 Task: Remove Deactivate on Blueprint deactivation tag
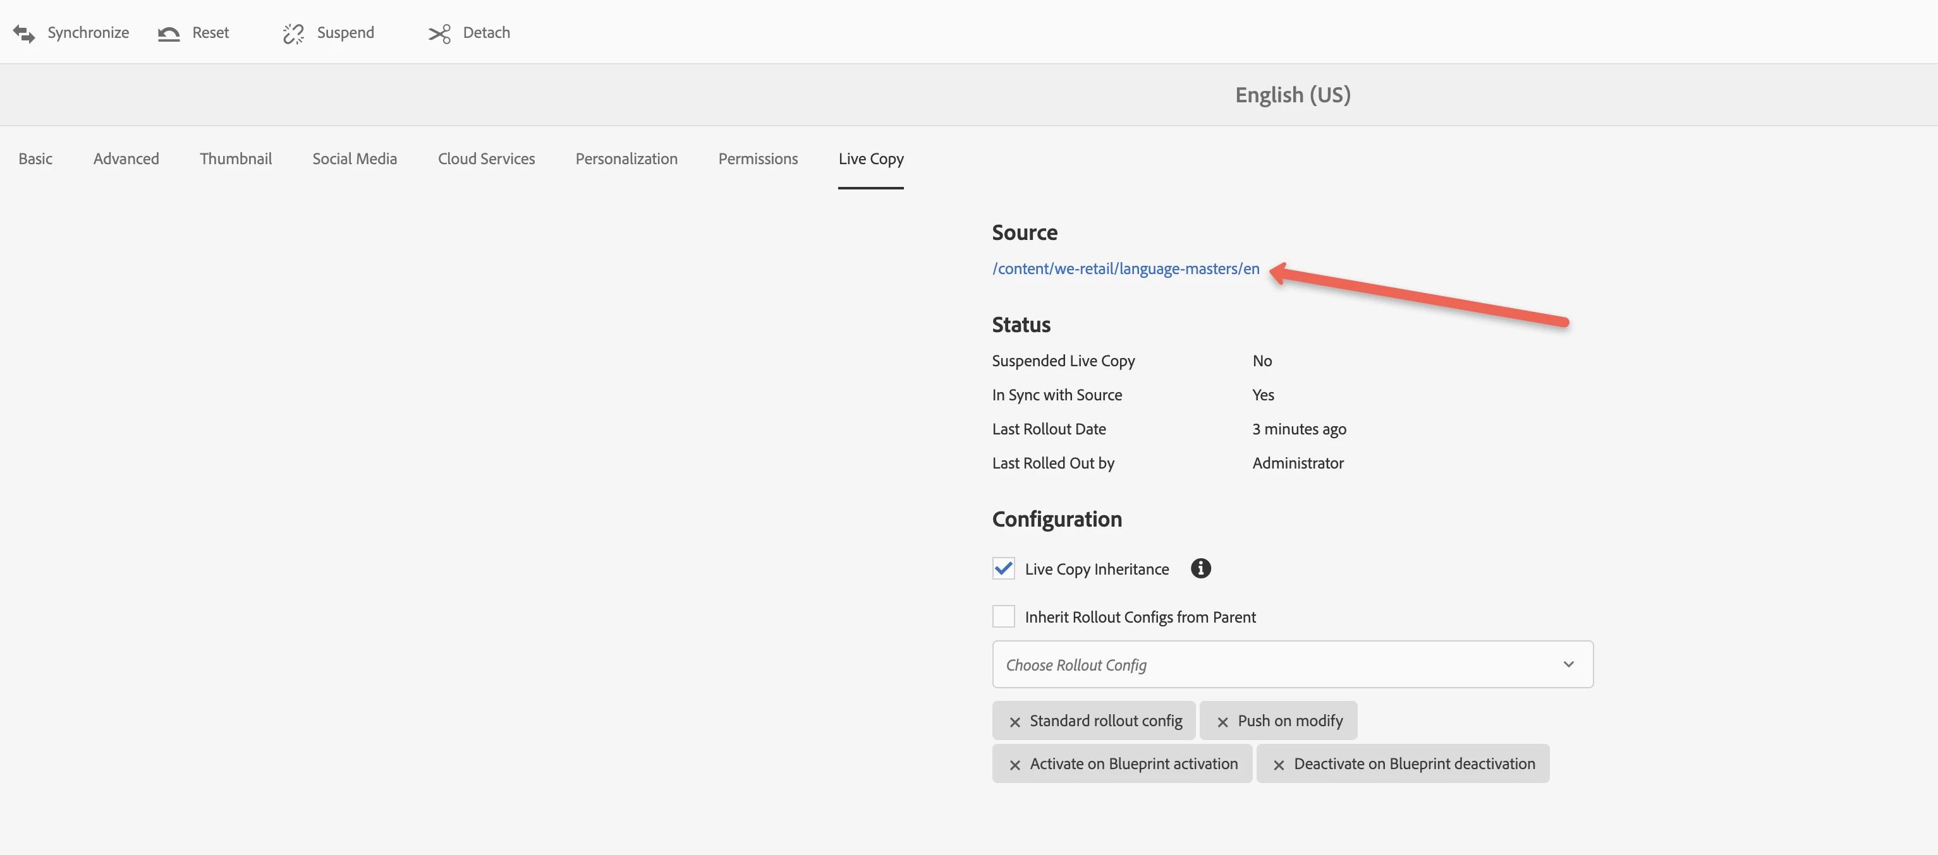coord(1278,765)
